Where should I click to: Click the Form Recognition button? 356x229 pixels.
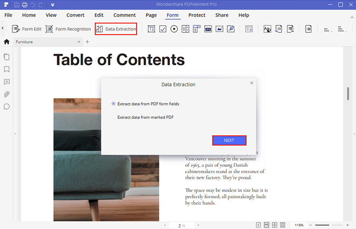click(68, 29)
